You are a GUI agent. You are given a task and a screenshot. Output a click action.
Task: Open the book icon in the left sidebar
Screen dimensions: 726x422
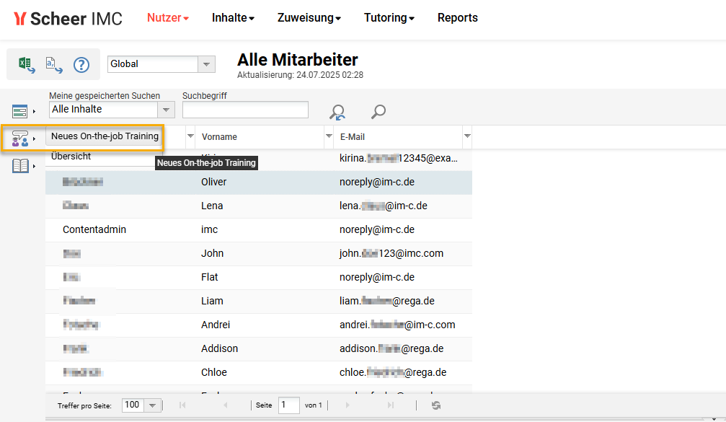click(x=19, y=165)
